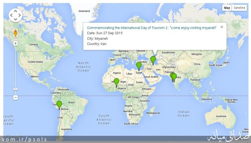Screen dimensions: 251x143
Task: Click the Canada label on the map
Action: click(x=34, y=45)
